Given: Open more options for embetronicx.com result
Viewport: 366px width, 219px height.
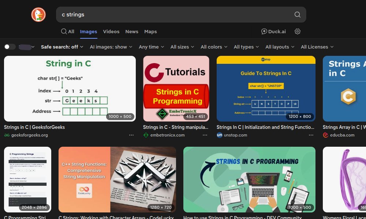Looking at the screenshot, I should pos(205,135).
